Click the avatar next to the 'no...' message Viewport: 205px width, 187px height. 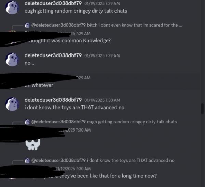pyautogui.click(x=12, y=59)
